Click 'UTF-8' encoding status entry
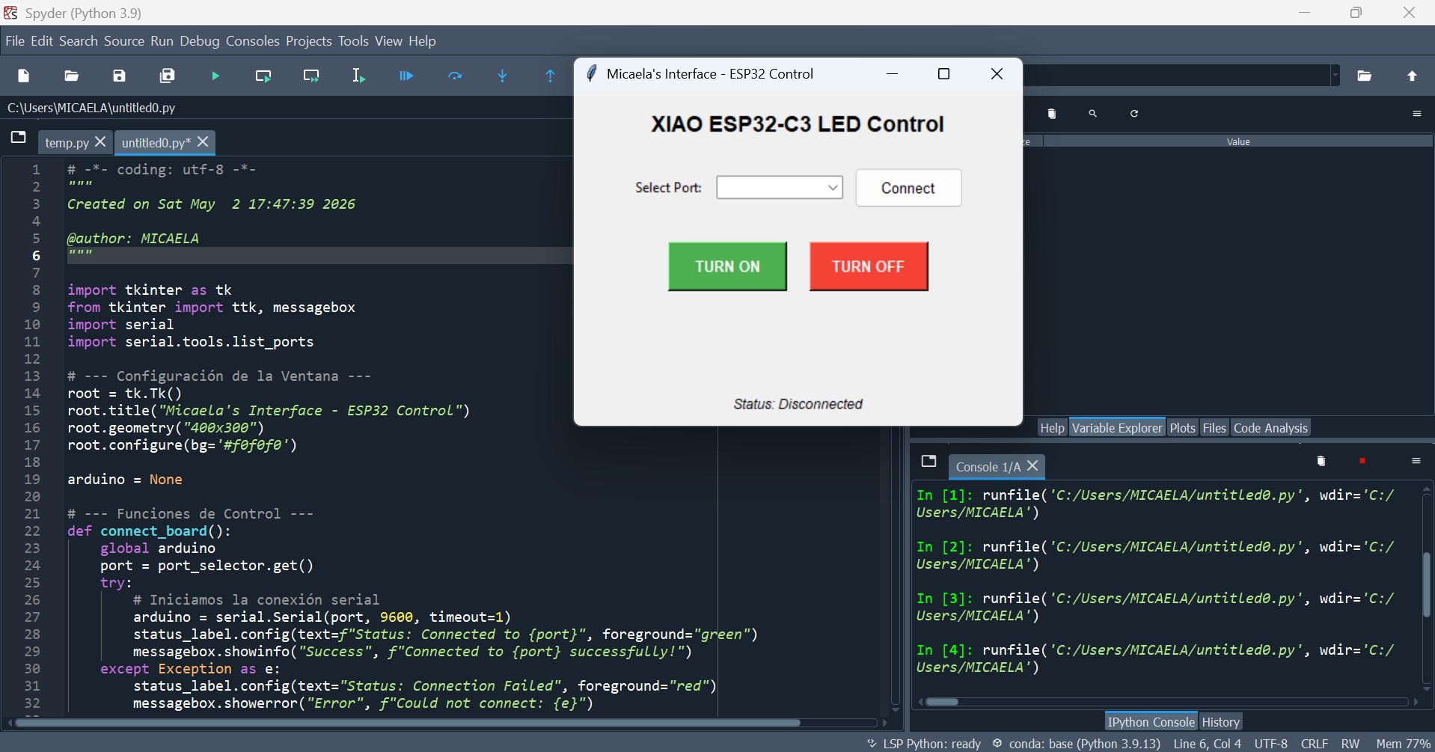 click(x=1271, y=744)
